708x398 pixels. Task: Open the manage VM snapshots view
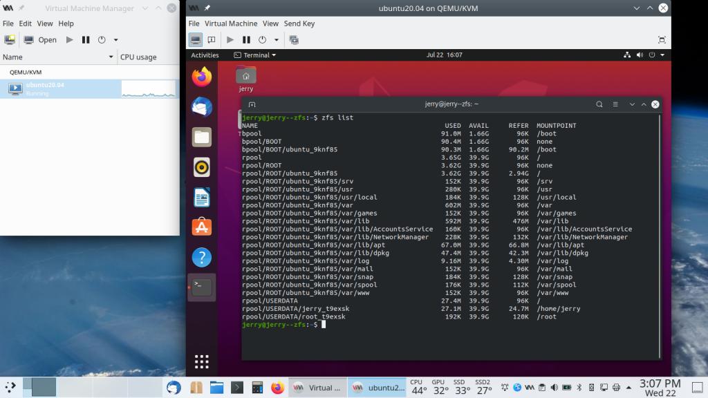[294, 40]
